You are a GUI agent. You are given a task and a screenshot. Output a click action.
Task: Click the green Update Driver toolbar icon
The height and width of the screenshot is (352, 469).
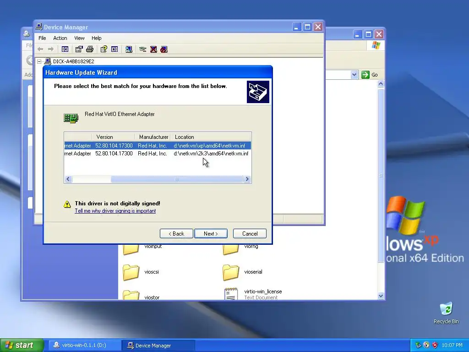143,49
